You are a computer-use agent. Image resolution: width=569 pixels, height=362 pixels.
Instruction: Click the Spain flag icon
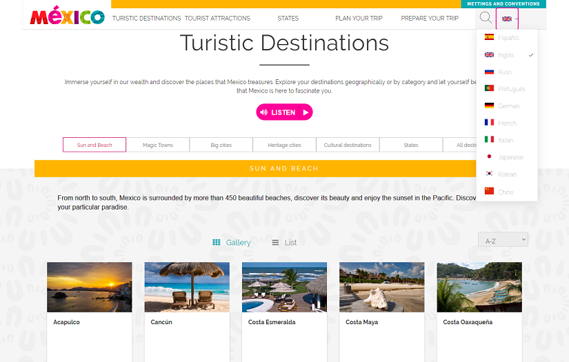tap(489, 37)
